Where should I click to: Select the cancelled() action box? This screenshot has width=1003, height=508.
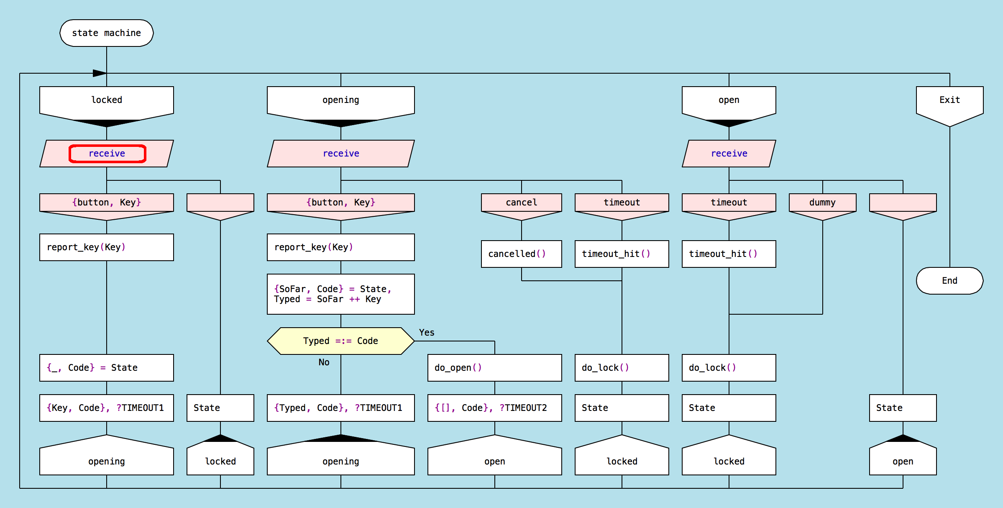521,254
